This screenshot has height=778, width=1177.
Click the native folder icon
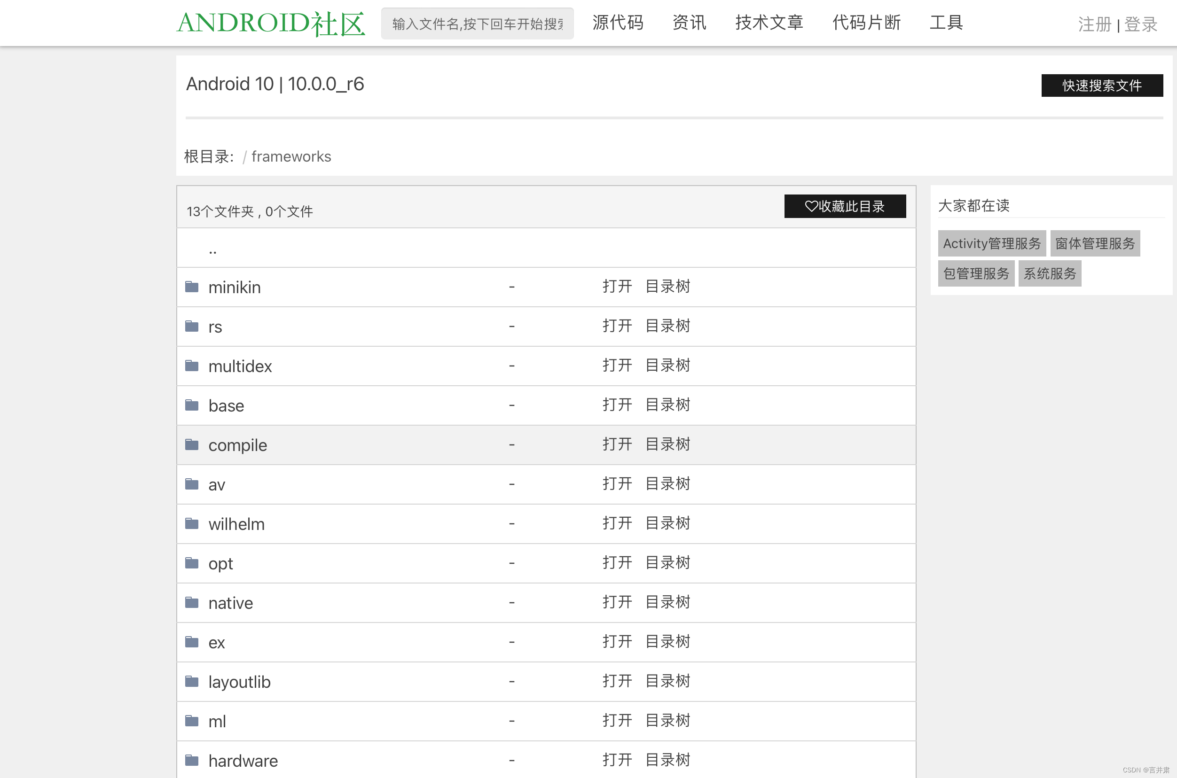pyautogui.click(x=192, y=602)
